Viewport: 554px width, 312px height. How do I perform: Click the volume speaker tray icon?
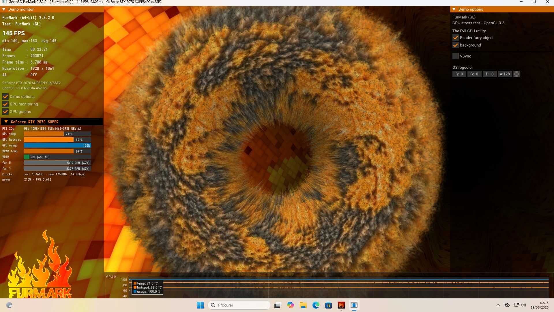523,305
